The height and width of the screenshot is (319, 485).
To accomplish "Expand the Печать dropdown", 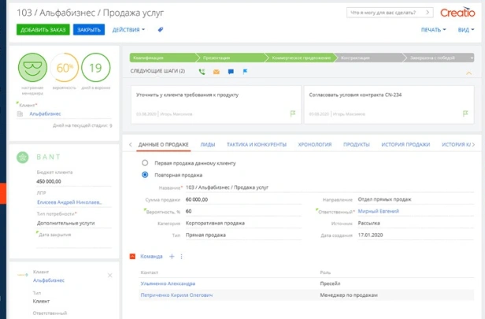I will [x=433, y=29].
